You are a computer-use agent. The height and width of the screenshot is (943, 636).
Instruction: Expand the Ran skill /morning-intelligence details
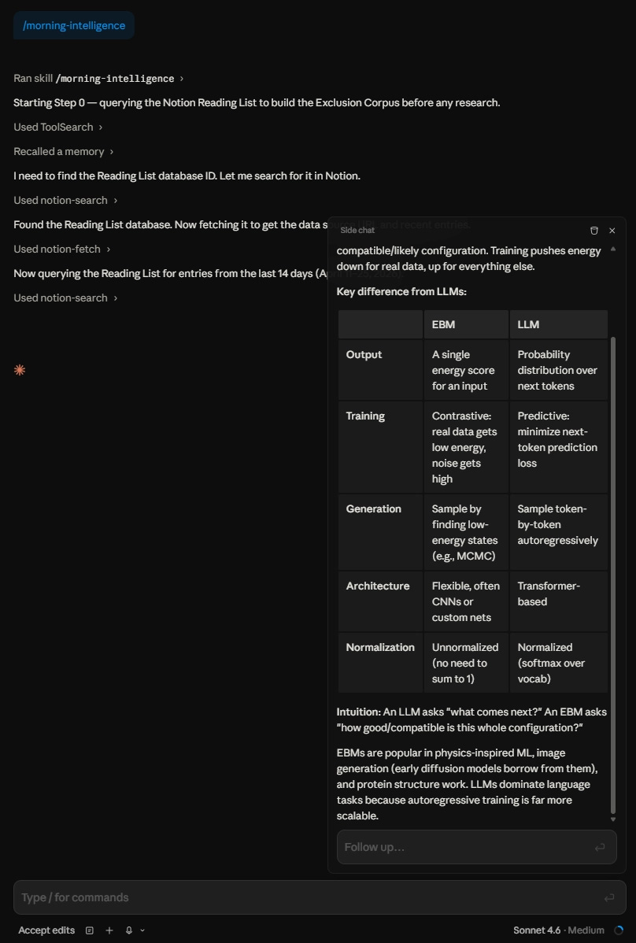[98, 78]
